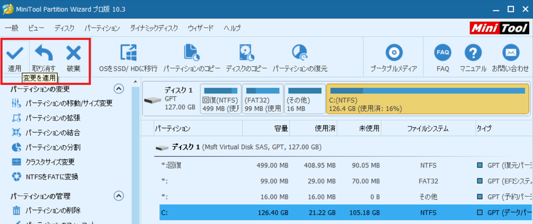Choose パーティションの削除 trash icon
Viewport: 533px width, 224px height.
point(16,210)
